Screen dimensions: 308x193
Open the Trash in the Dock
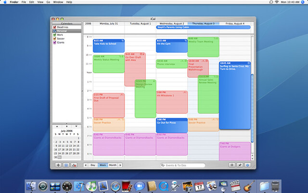click(x=275, y=186)
